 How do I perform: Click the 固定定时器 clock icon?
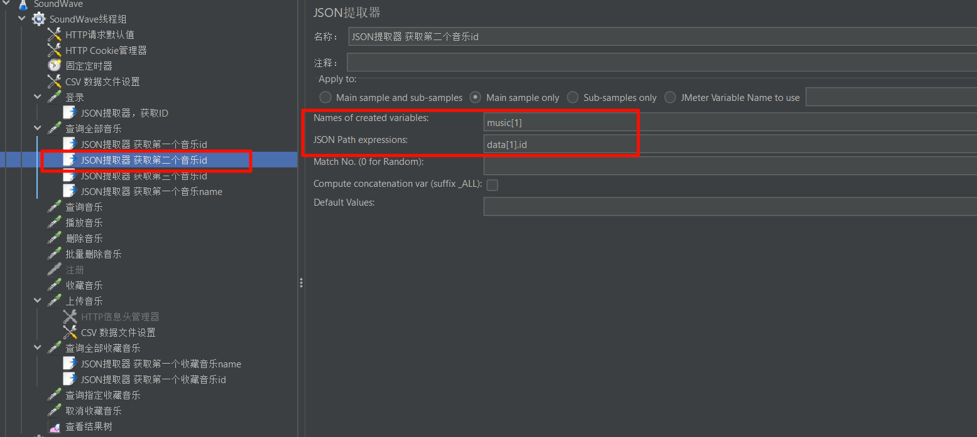coord(55,66)
